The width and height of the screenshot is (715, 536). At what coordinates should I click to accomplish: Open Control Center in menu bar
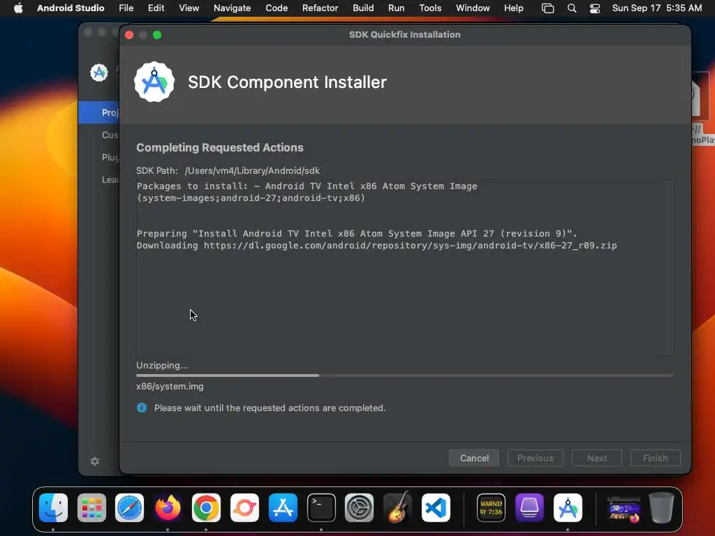[x=595, y=8]
